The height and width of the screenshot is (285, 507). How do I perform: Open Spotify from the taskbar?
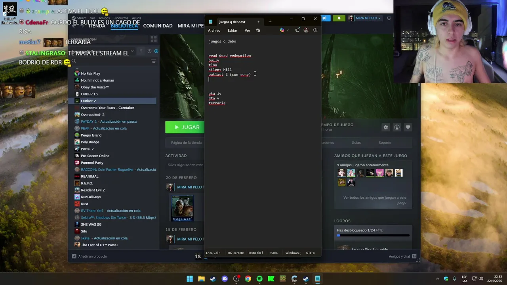click(x=259, y=279)
